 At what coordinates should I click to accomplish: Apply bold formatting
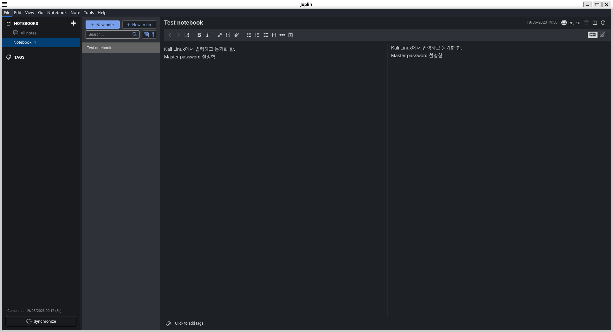(x=199, y=35)
